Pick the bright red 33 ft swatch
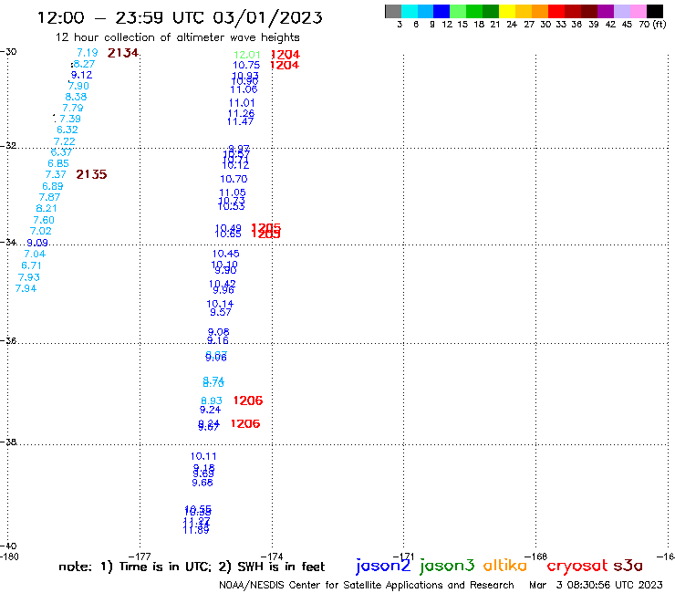This screenshot has height=593, width=675. (556, 11)
